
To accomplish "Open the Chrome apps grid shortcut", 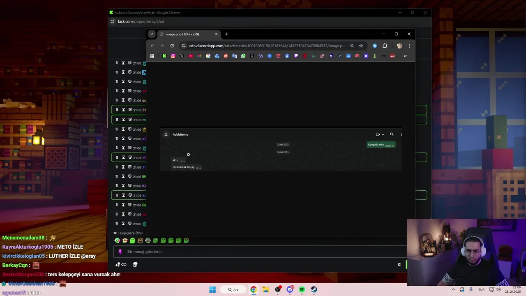I will pos(152,56).
